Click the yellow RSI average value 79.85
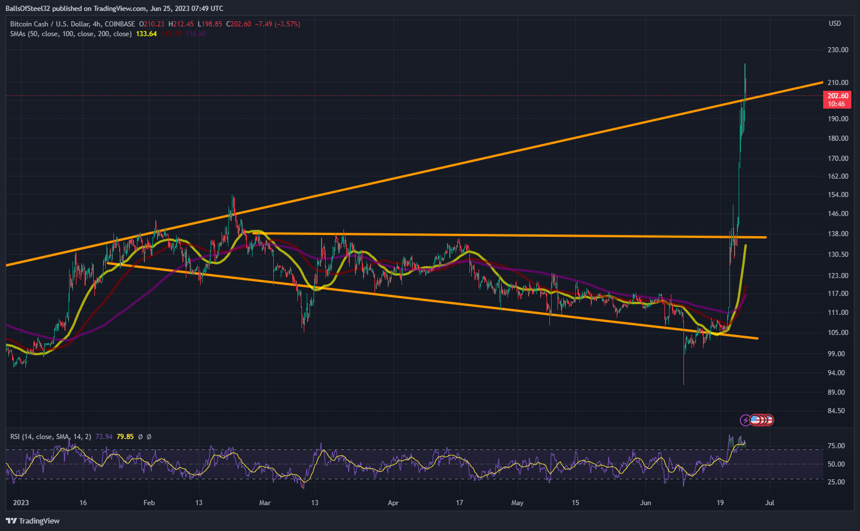 [125, 437]
